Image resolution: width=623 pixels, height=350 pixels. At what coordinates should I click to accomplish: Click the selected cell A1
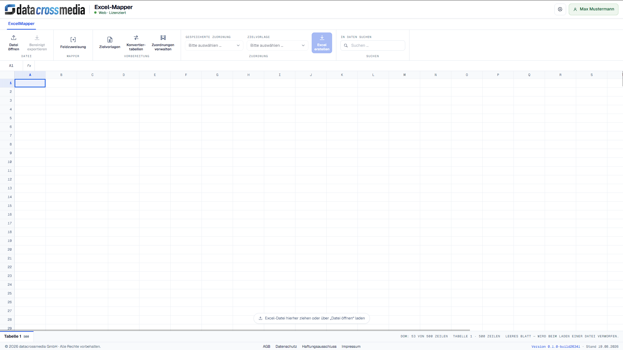coord(30,83)
